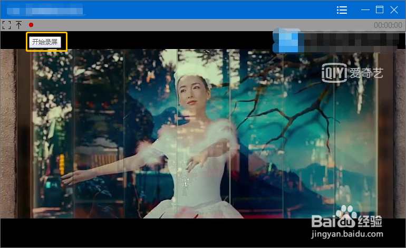406x248 pixels.
Task: Maximize the recorder window
Action: [x=380, y=9]
